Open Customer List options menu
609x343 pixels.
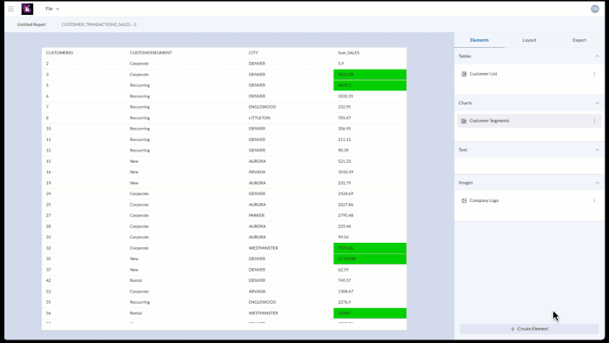[x=594, y=74]
